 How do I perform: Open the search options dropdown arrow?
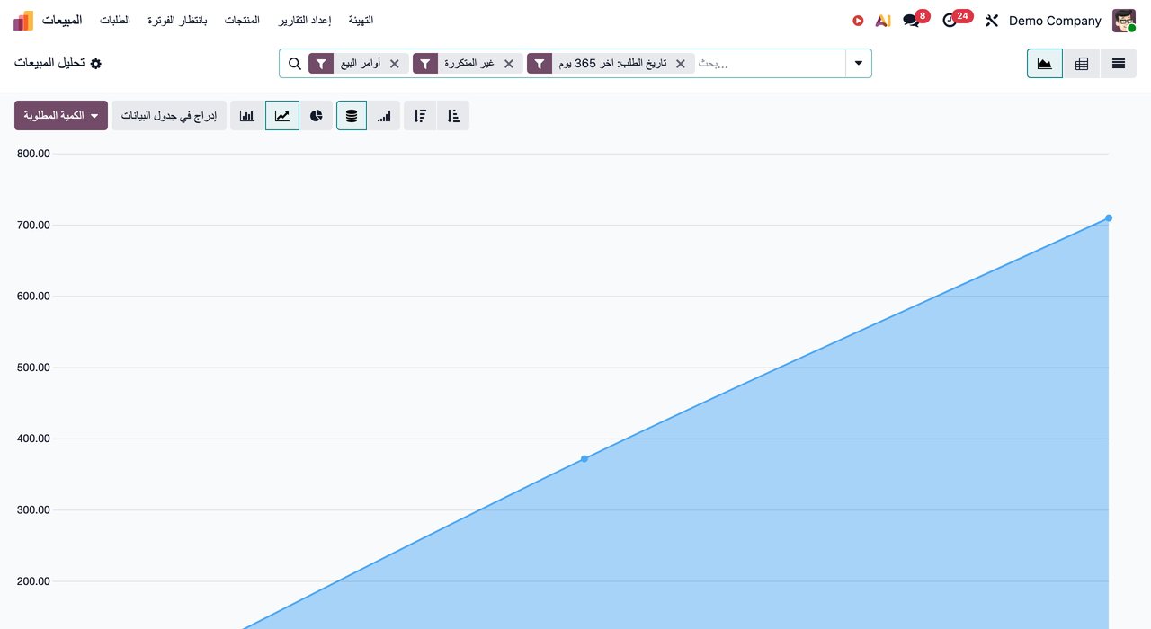tap(859, 64)
